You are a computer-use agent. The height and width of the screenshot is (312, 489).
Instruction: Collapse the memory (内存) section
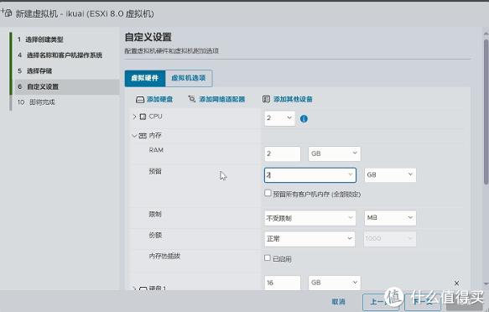[x=134, y=136]
